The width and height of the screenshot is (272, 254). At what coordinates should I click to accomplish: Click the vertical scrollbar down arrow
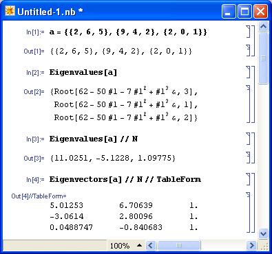(263, 233)
